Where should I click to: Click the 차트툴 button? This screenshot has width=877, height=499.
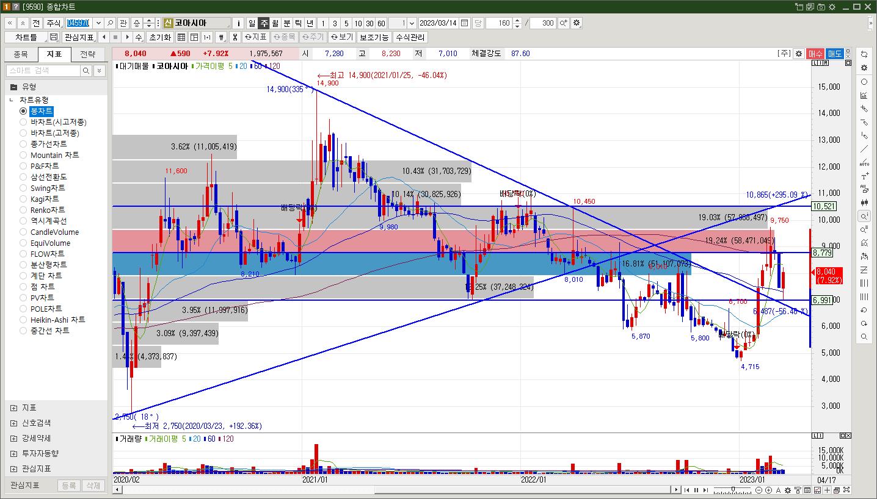(26, 37)
